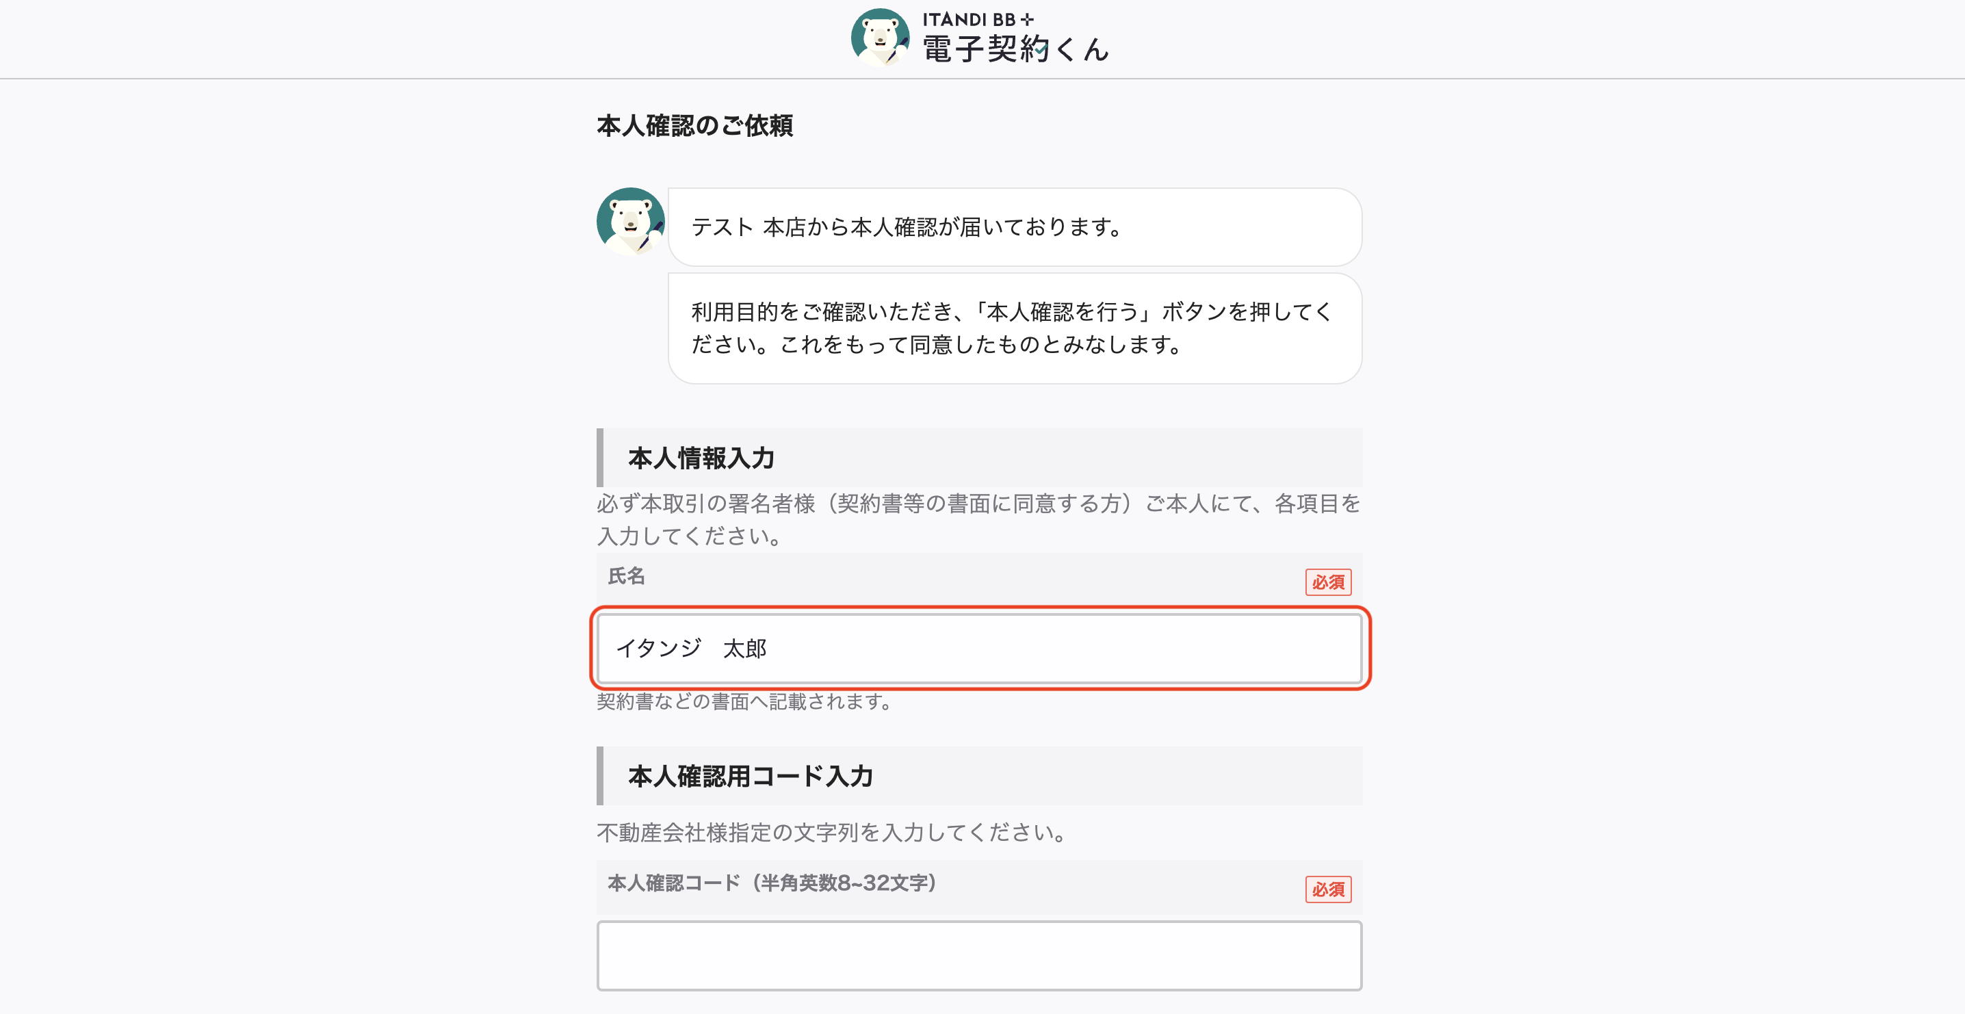This screenshot has width=1965, height=1014.
Task: Click the 本人確認用コード入力 section header
Action: pyautogui.click(x=980, y=776)
